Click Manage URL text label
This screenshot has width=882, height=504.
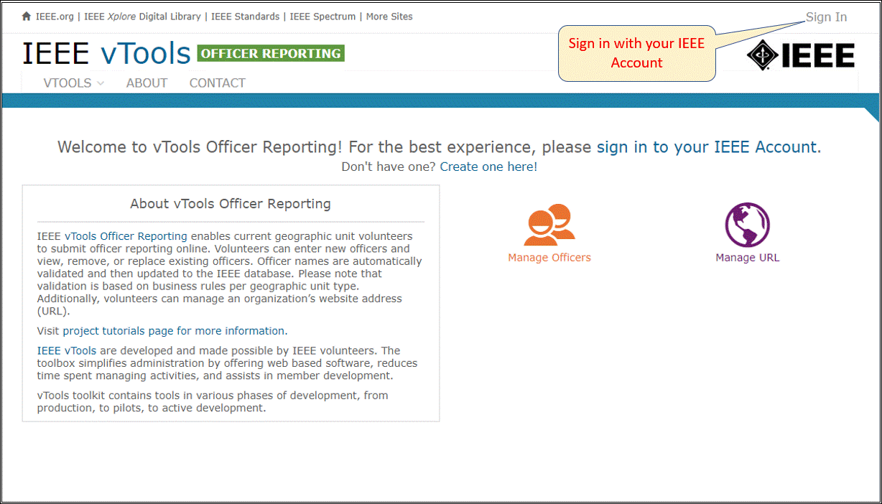[747, 258]
